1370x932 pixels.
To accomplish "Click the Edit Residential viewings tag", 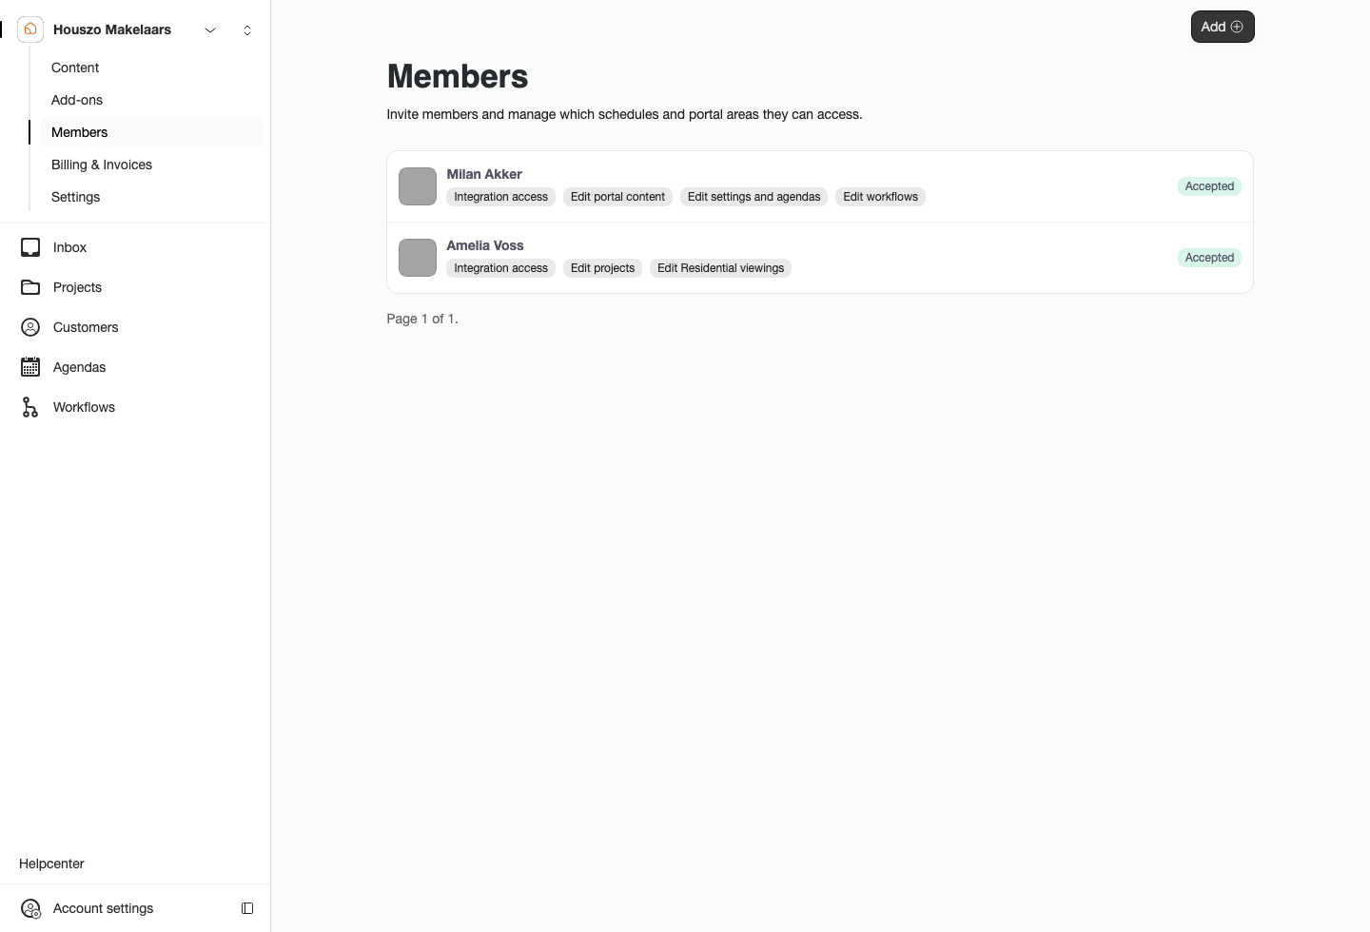I will (720, 268).
